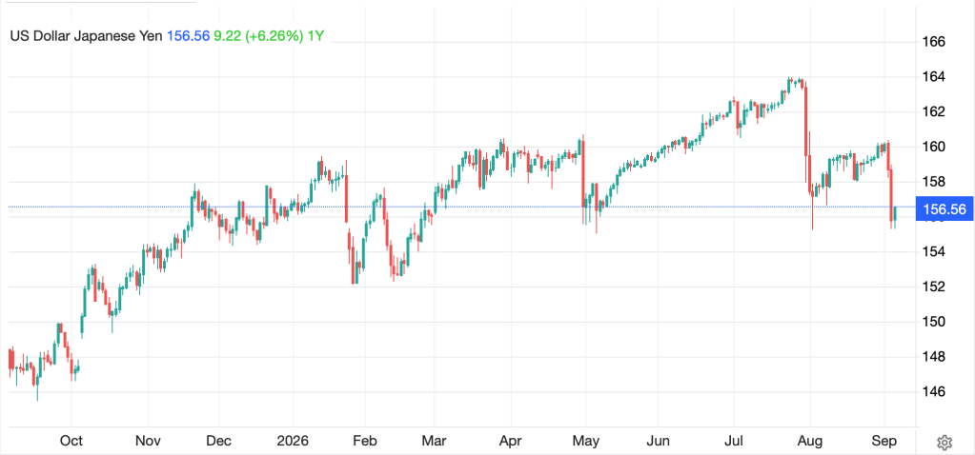Click the 160 label on price axis
975x455 pixels.
point(935,148)
